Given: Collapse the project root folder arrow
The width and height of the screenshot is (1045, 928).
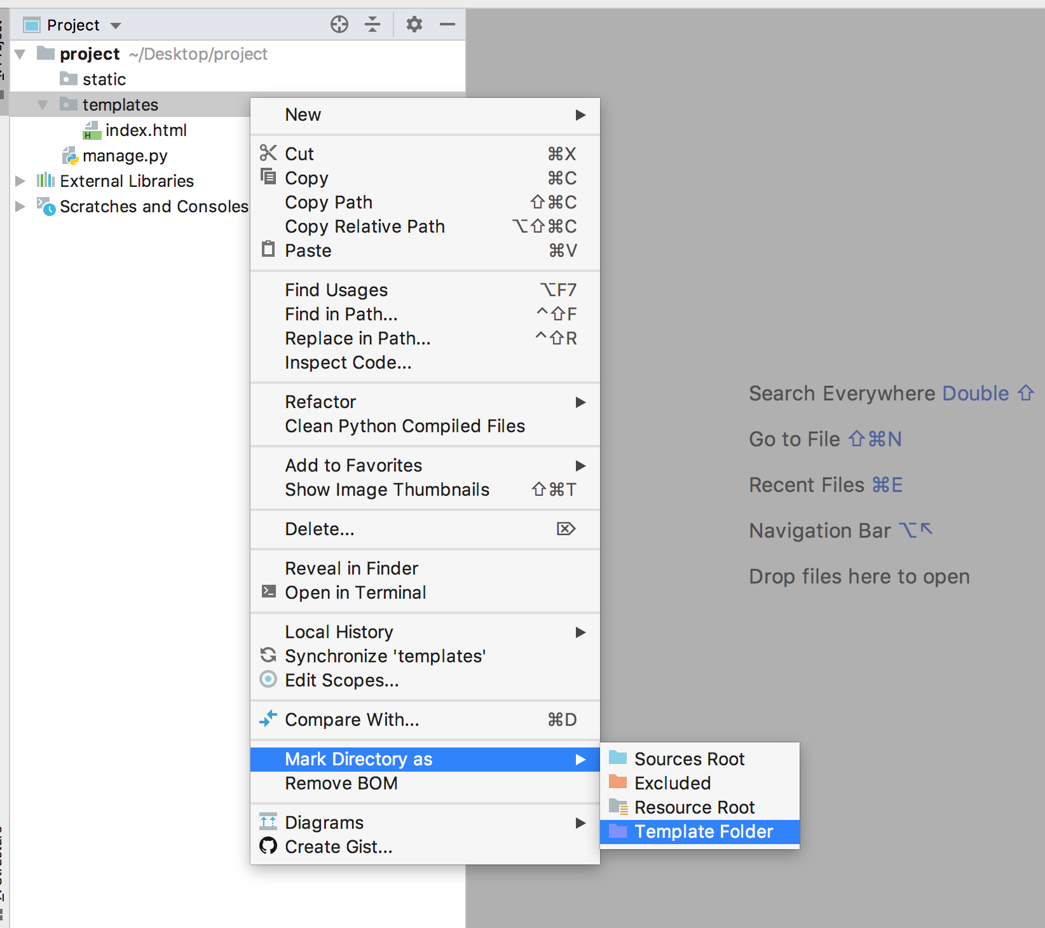Looking at the screenshot, I should (x=20, y=54).
